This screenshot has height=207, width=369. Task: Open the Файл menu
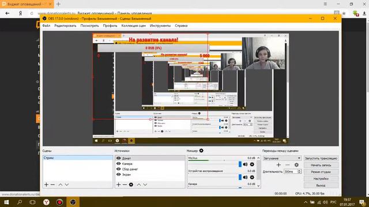coord(46,25)
